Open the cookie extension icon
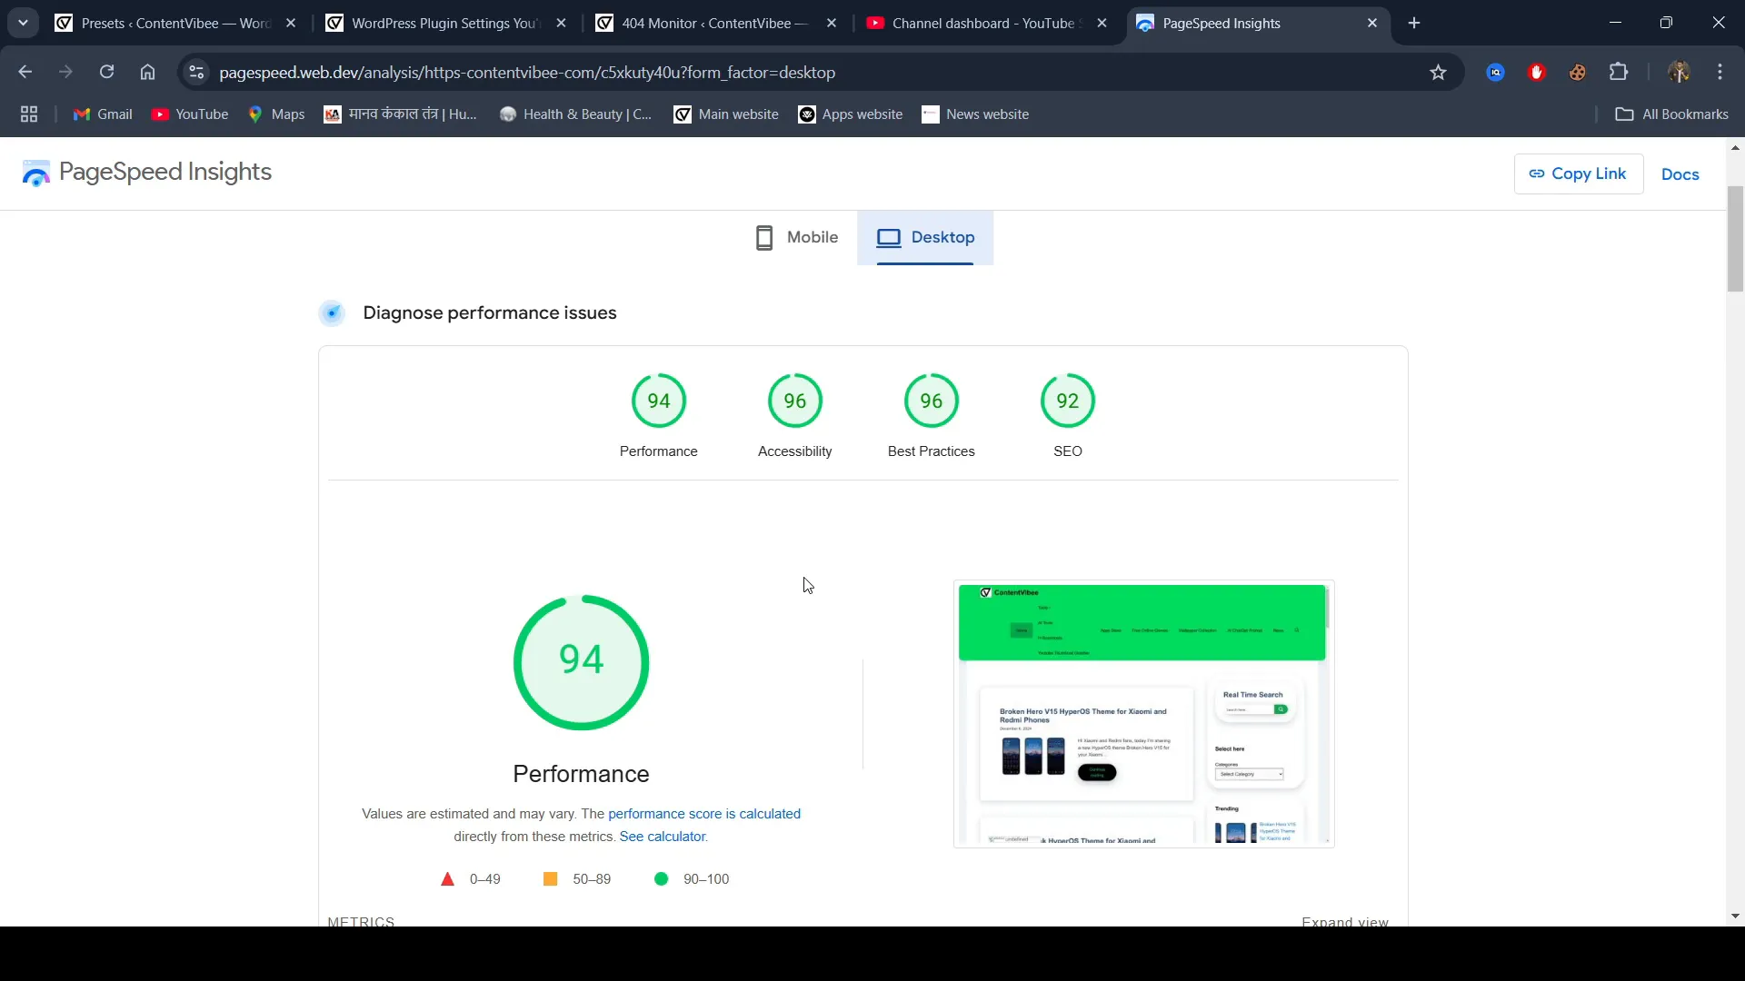Screen dimensions: 1745x981 coord(1578,72)
